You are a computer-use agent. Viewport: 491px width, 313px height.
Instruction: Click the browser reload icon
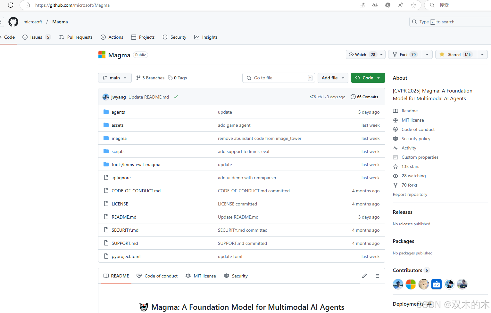point(10,5)
